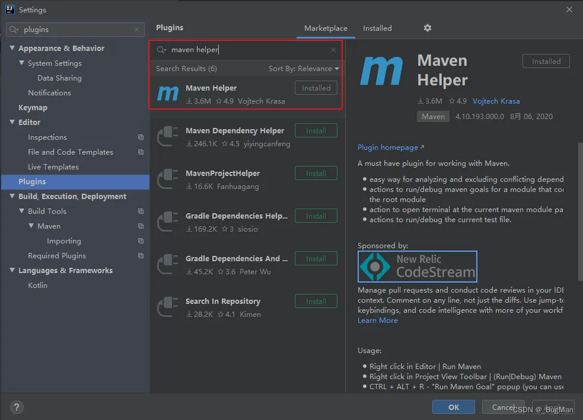This screenshot has width=583, height=420.
Task: Collapse the Appearance & Behavior section
Action: click(12, 48)
